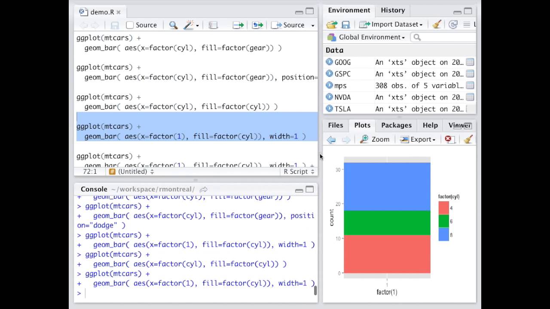
Task: Click the '308 obs. of 5 variabl…' description
Action: click(x=419, y=85)
